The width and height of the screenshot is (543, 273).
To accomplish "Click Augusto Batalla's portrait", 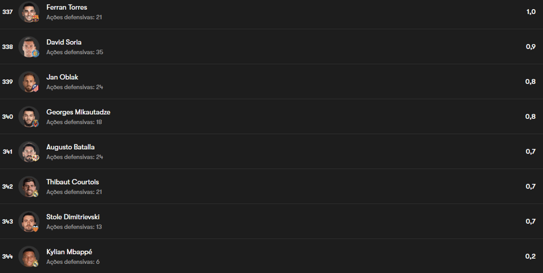I will click(x=29, y=151).
